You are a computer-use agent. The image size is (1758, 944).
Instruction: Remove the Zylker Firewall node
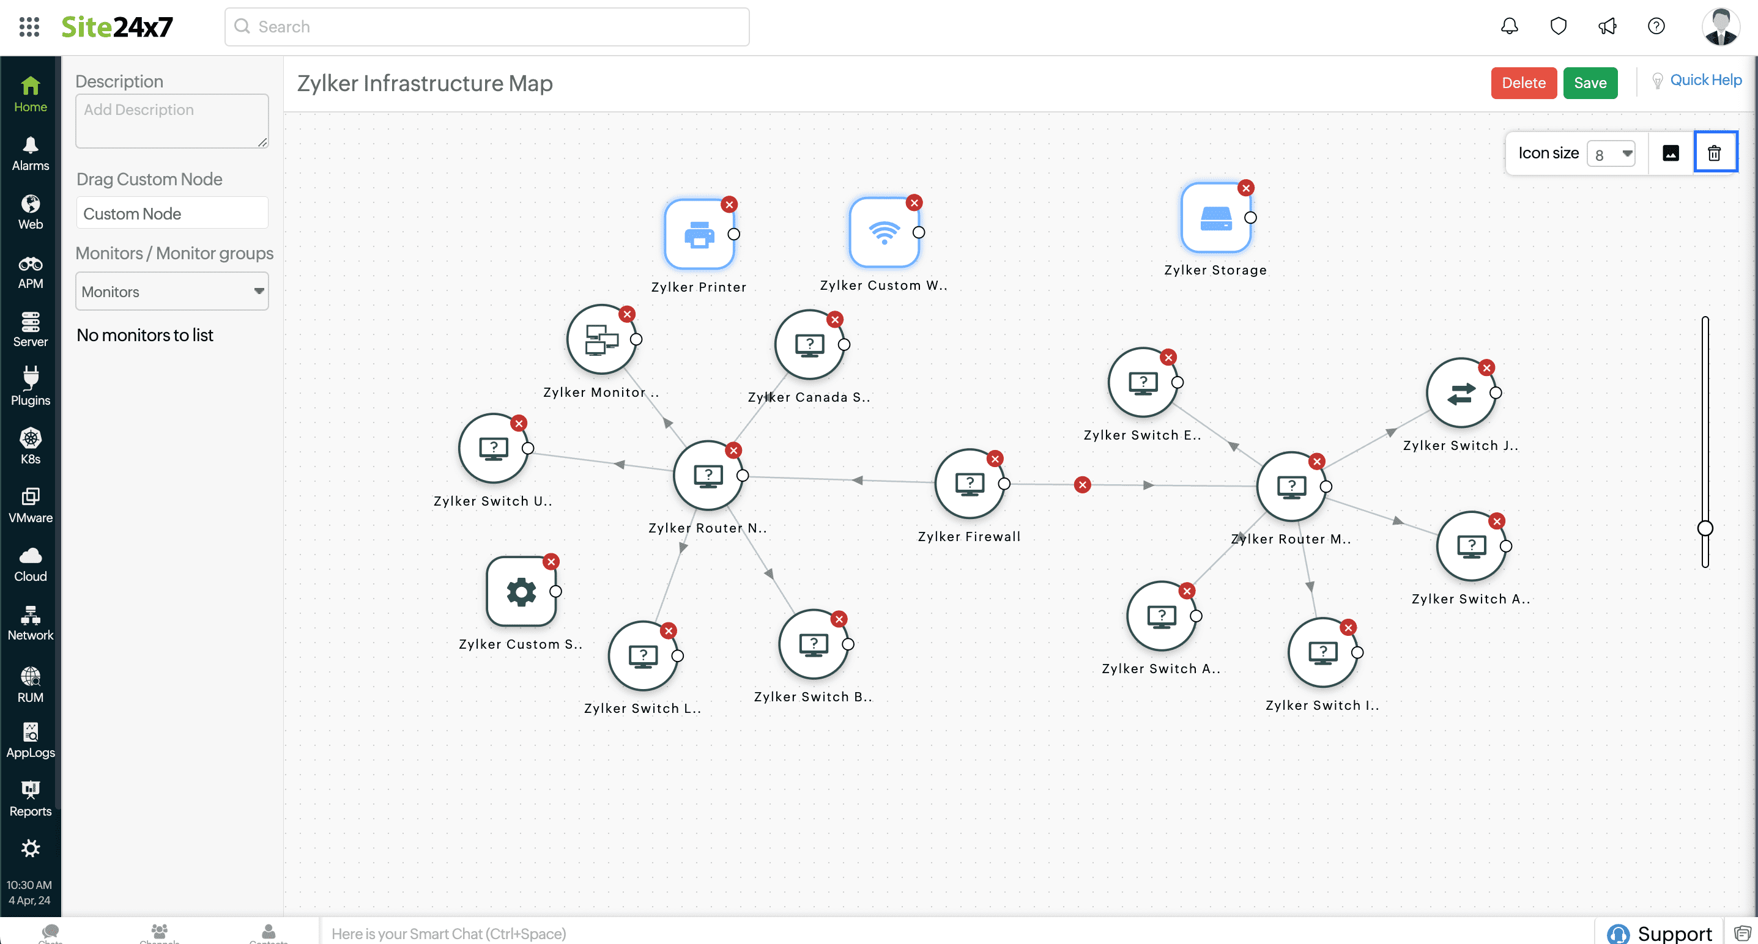coord(995,459)
